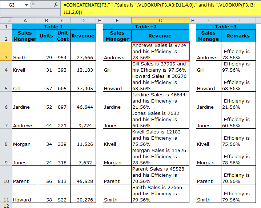Select column G header
Image resolution: width=261 pixels, height=208 pixels.
(160, 21)
